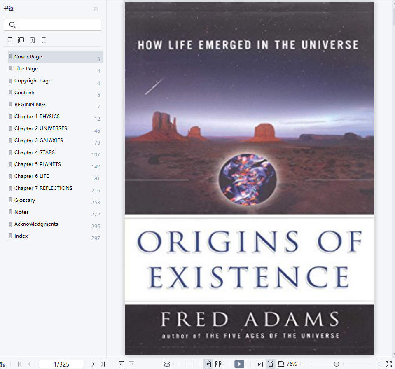Click the zoom out minus button

coord(308,364)
